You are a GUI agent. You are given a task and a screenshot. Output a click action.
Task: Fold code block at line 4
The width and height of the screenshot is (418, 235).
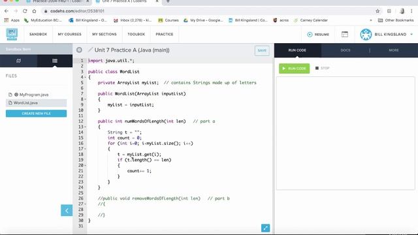tap(85, 77)
